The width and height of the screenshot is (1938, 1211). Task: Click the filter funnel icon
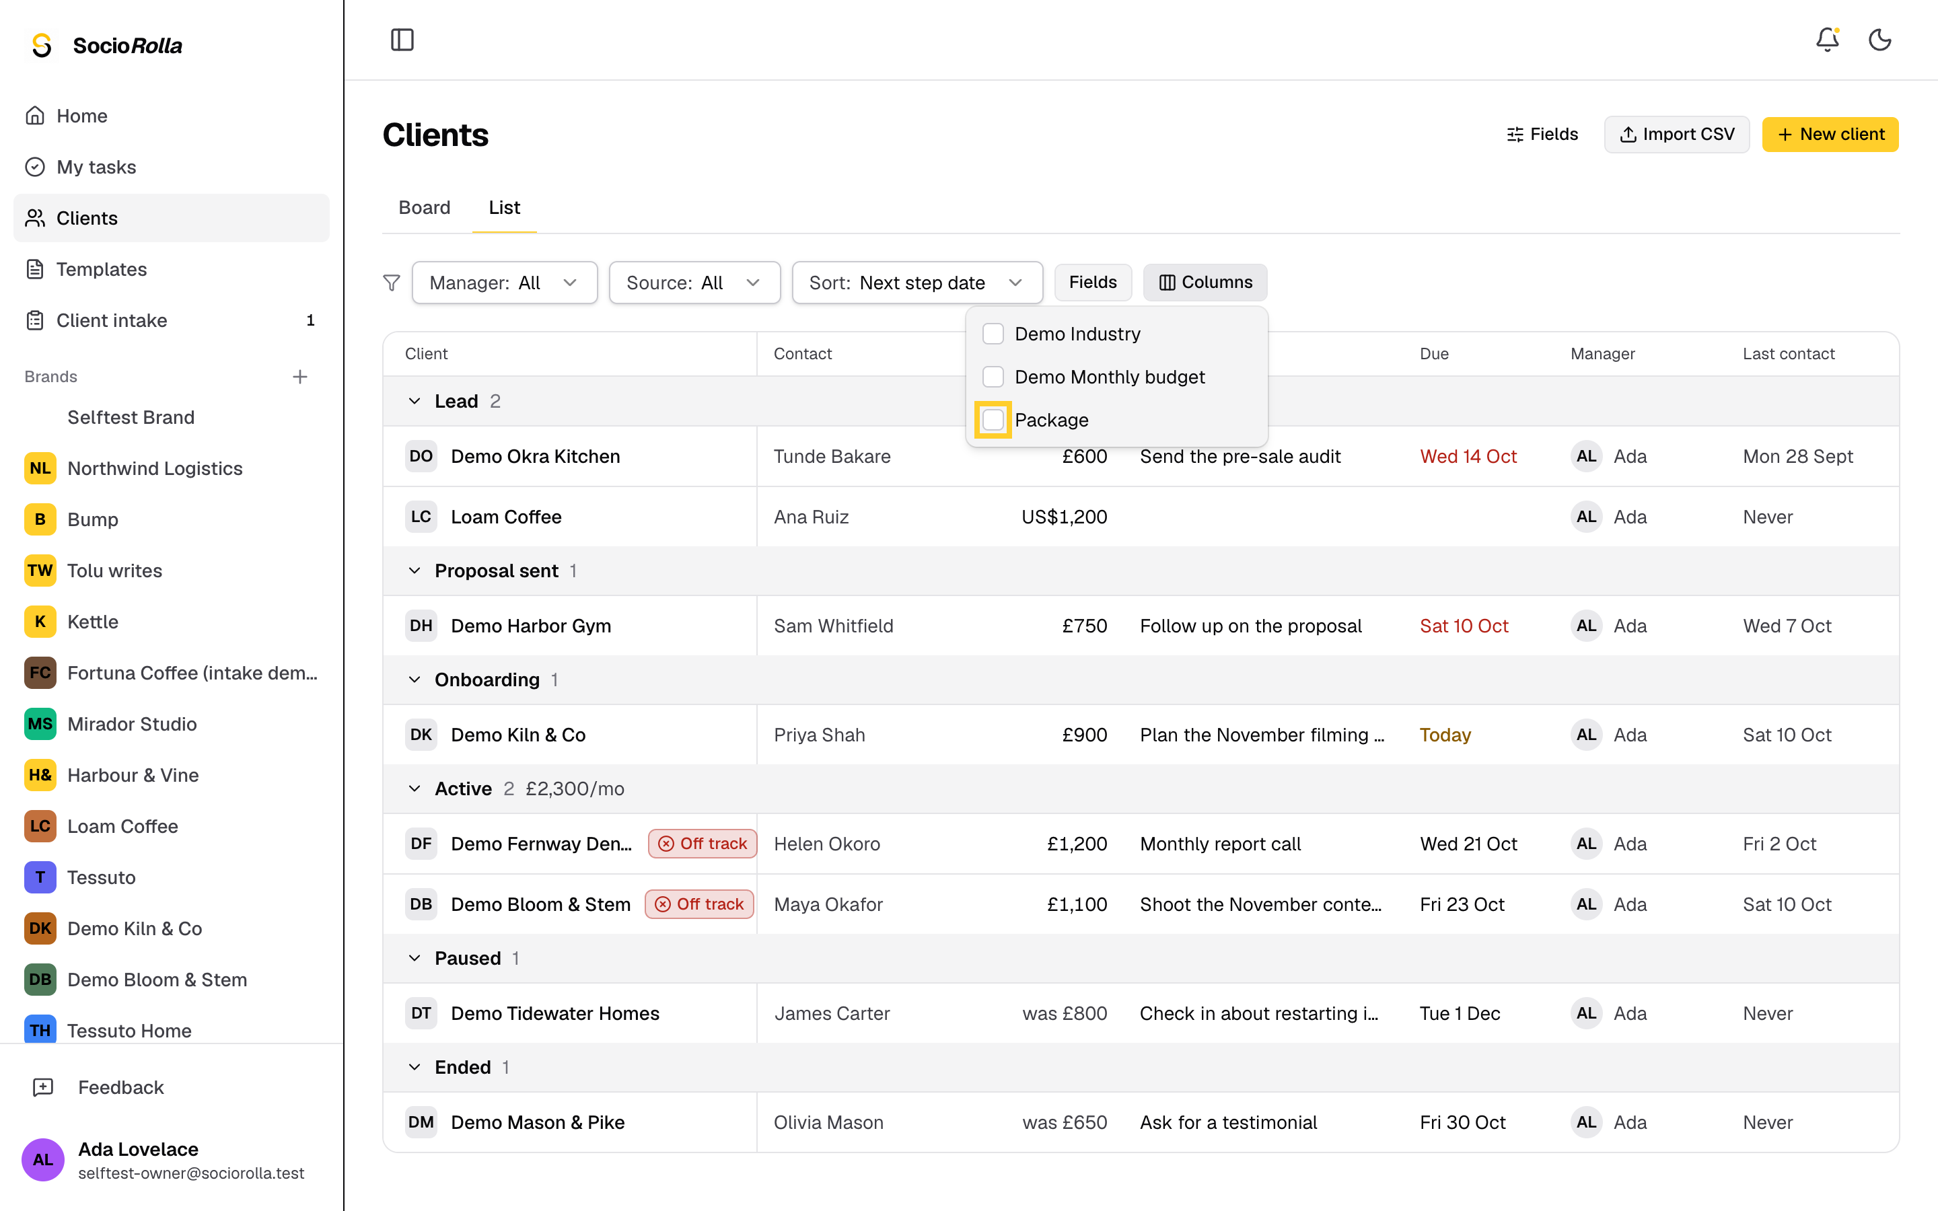click(x=392, y=283)
